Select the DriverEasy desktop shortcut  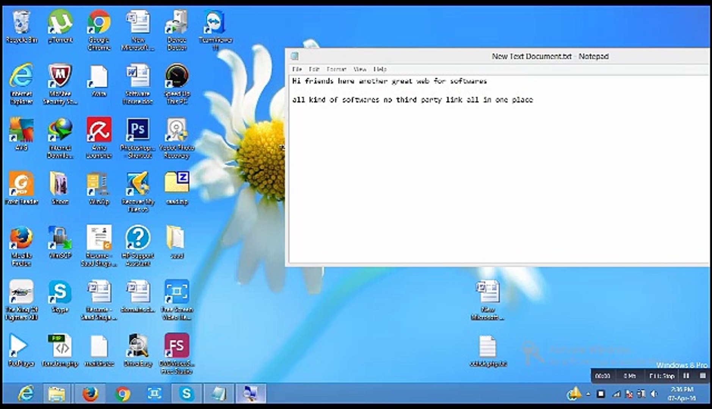(x=138, y=350)
